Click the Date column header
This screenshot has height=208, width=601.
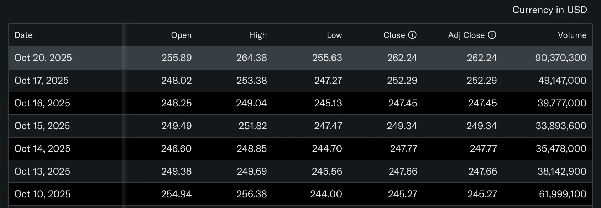pos(23,35)
